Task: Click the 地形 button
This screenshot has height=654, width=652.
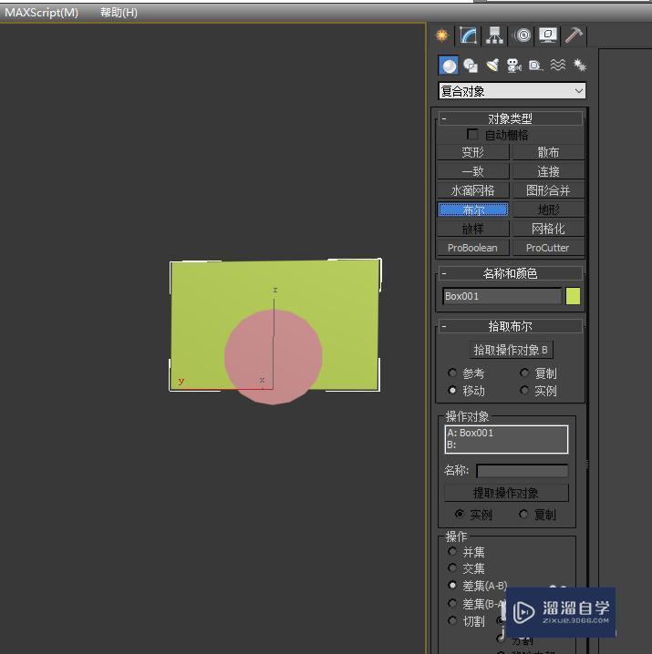Action: click(x=548, y=209)
